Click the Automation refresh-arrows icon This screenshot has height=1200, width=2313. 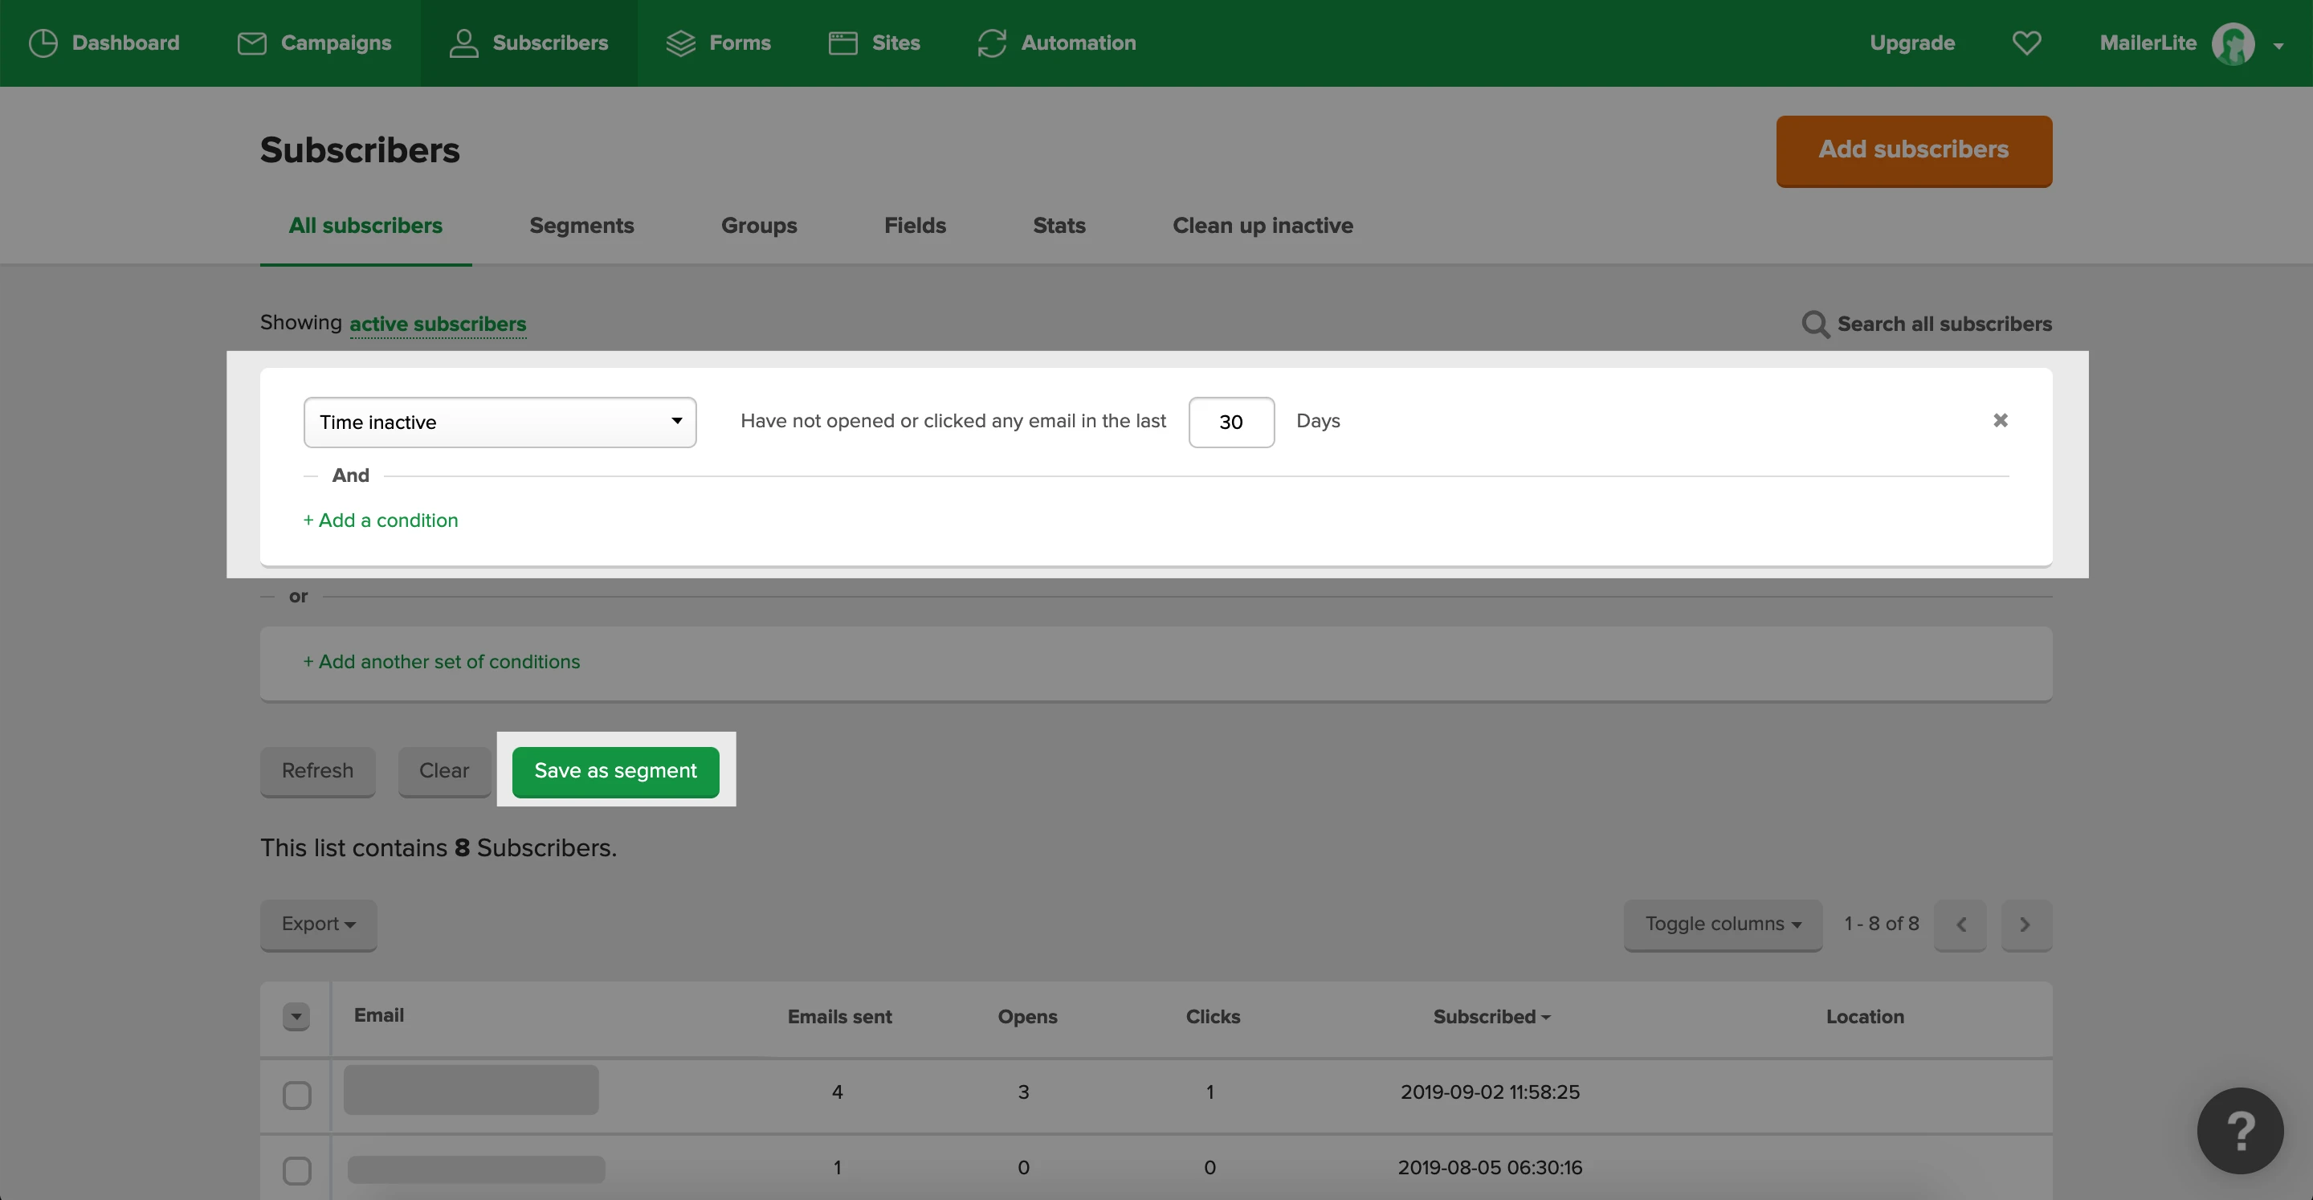point(991,43)
